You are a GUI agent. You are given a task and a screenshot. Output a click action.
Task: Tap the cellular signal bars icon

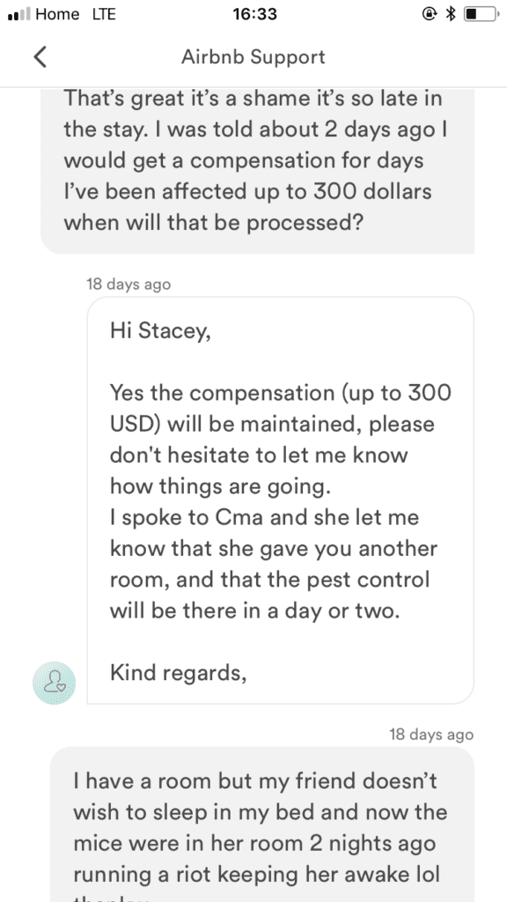coord(19,14)
